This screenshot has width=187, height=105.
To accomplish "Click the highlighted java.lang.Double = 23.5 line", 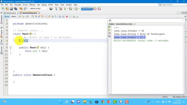I will pyautogui.click(x=130, y=37).
